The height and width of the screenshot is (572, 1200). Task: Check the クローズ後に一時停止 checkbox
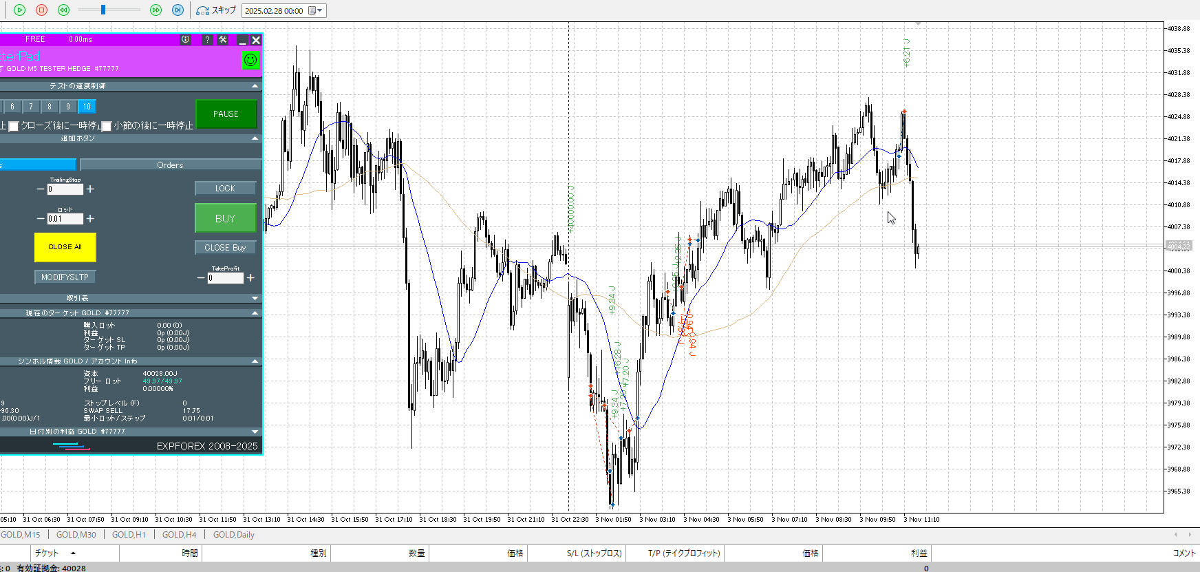(13, 126)
